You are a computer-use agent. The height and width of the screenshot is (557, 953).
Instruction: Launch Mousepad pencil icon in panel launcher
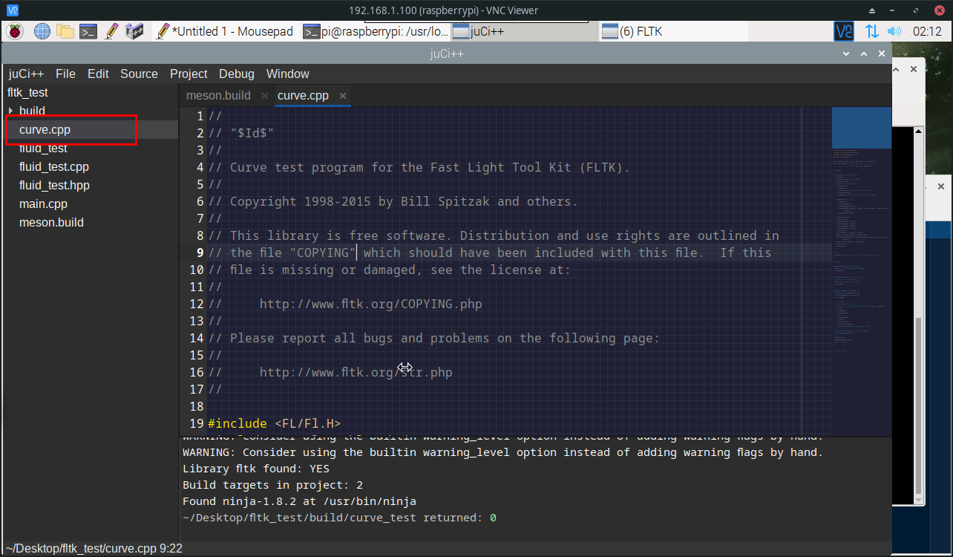point(112,31)
